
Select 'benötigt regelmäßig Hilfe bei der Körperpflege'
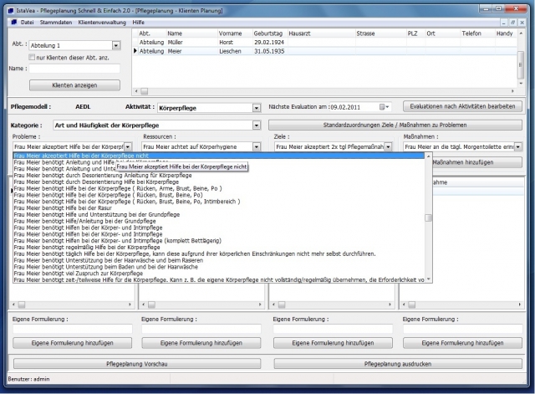218,247
